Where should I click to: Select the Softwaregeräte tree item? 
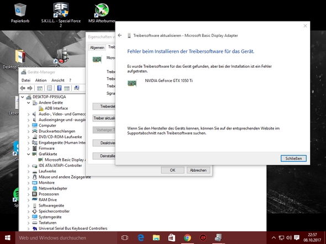tap(51, 205)
